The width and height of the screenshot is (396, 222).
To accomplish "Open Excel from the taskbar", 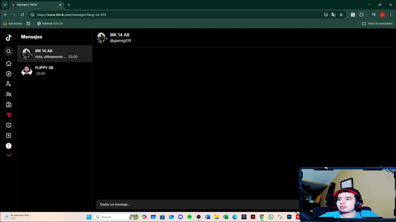I will point(226,217).
